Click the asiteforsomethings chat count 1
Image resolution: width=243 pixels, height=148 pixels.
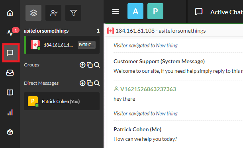(98, 31)
